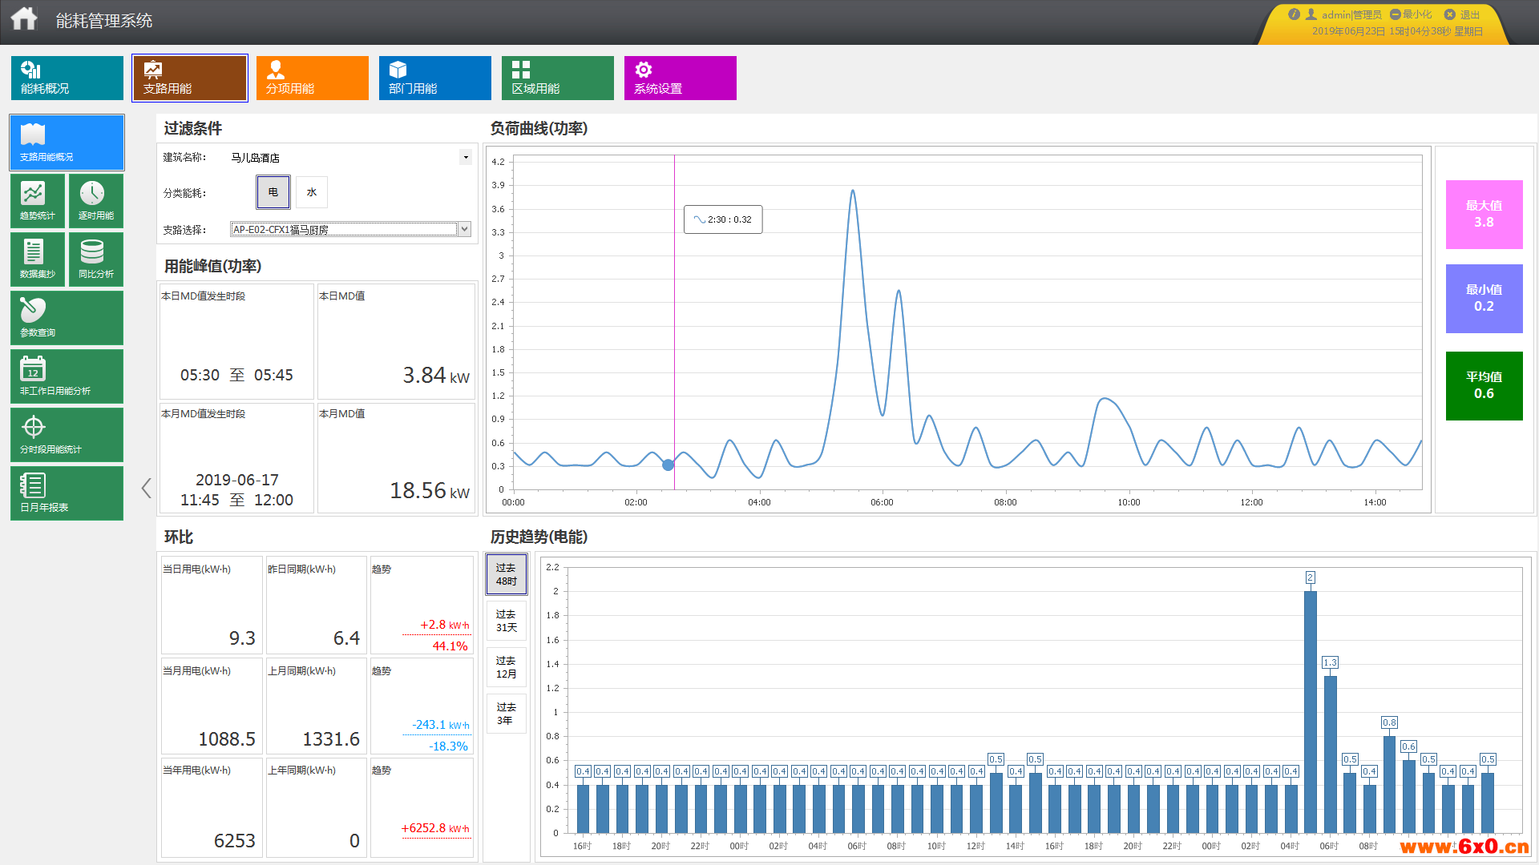
Task: Switch to 区域用能 tab
Action: pos(557,78)
